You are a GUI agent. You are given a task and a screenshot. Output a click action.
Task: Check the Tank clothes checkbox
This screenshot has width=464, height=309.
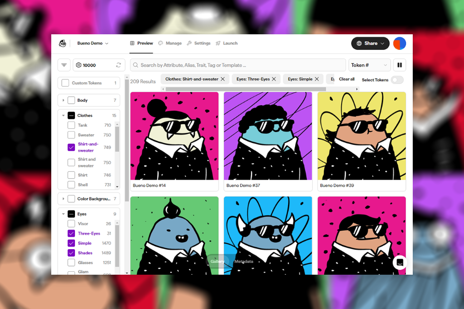tap(72, 125)
